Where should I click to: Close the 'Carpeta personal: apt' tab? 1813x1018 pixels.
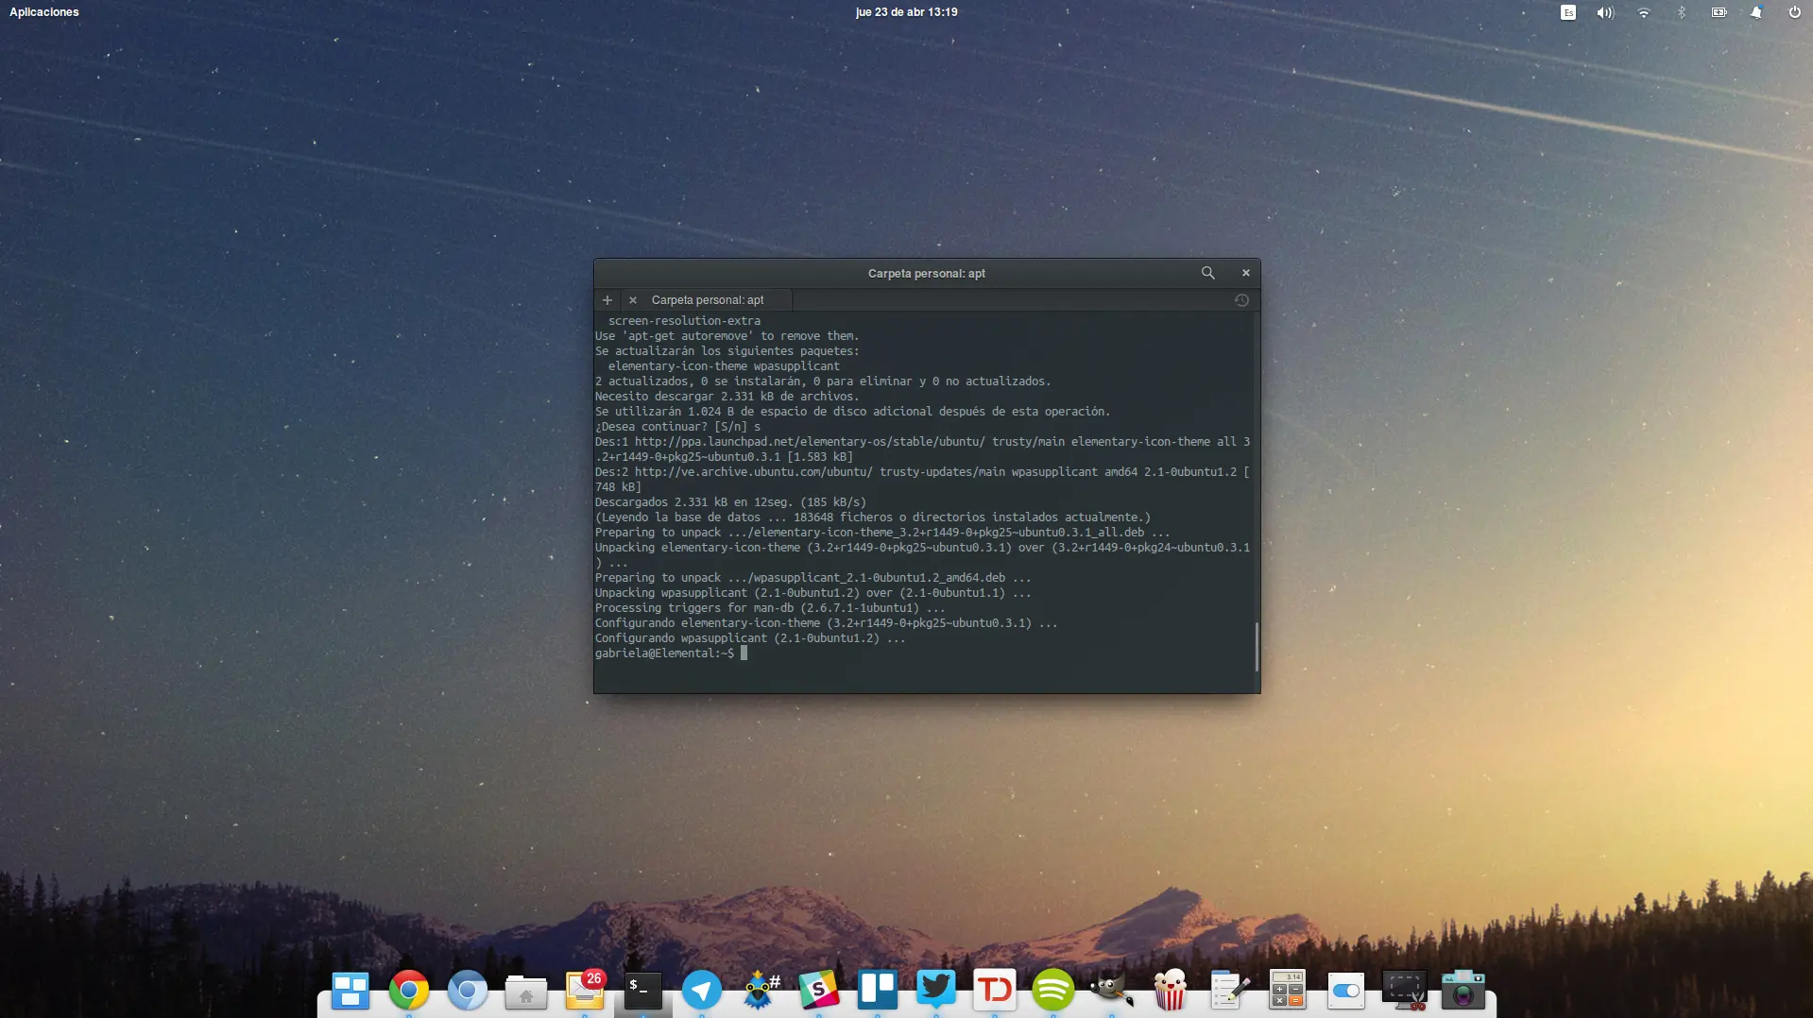coord(633,300)
